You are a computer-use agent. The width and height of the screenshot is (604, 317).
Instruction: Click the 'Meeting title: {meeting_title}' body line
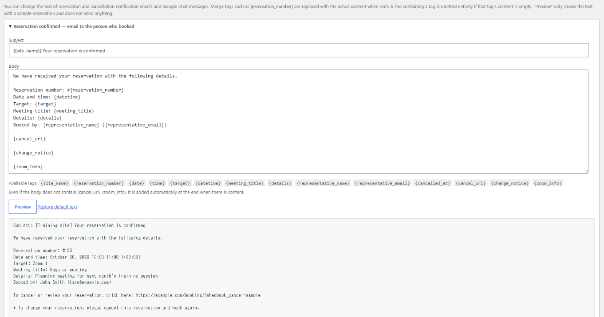(x=54, y=111)
